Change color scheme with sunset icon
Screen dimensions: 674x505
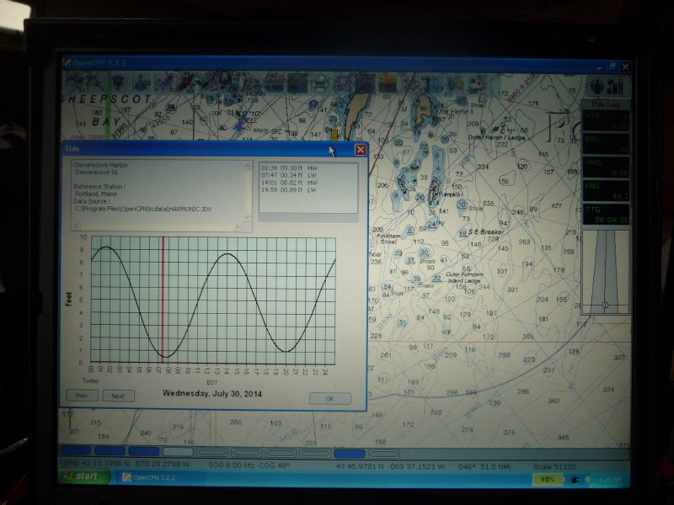pos(387,82)
